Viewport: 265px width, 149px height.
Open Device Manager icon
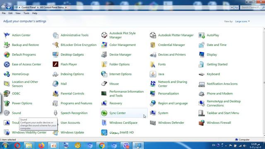(x=104, y=55)
